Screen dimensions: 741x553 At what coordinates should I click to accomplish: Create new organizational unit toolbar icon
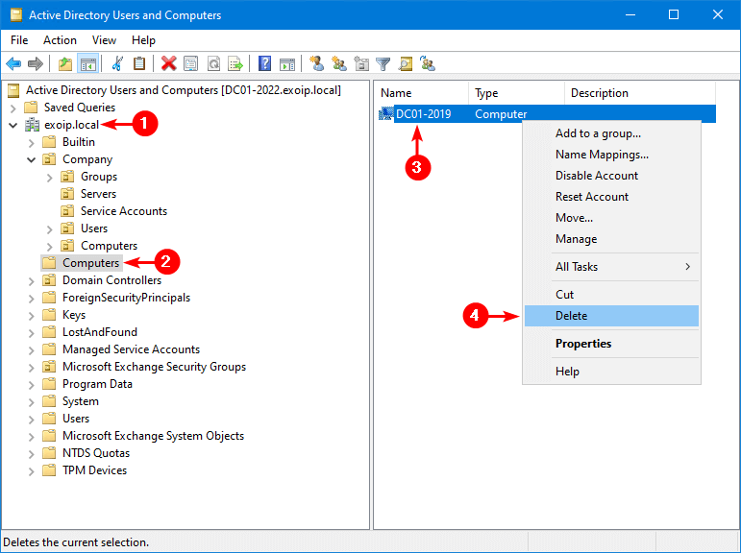(x=361, y=63)
